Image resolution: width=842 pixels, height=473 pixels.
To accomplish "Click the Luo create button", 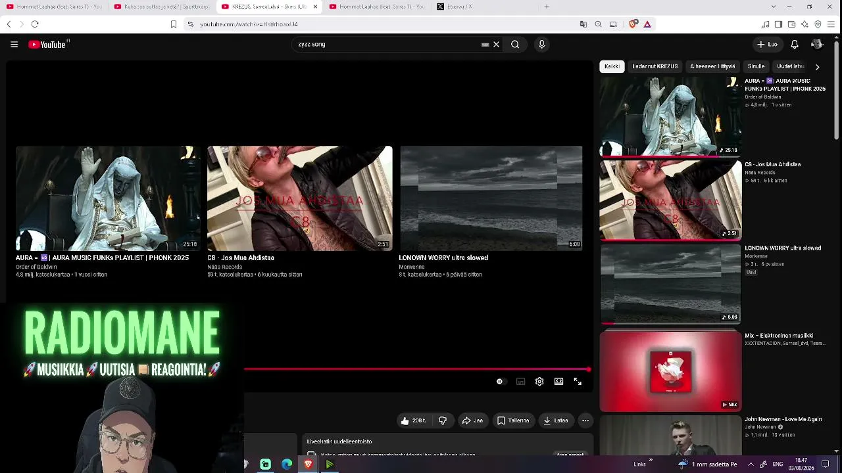I will (767, 45).
